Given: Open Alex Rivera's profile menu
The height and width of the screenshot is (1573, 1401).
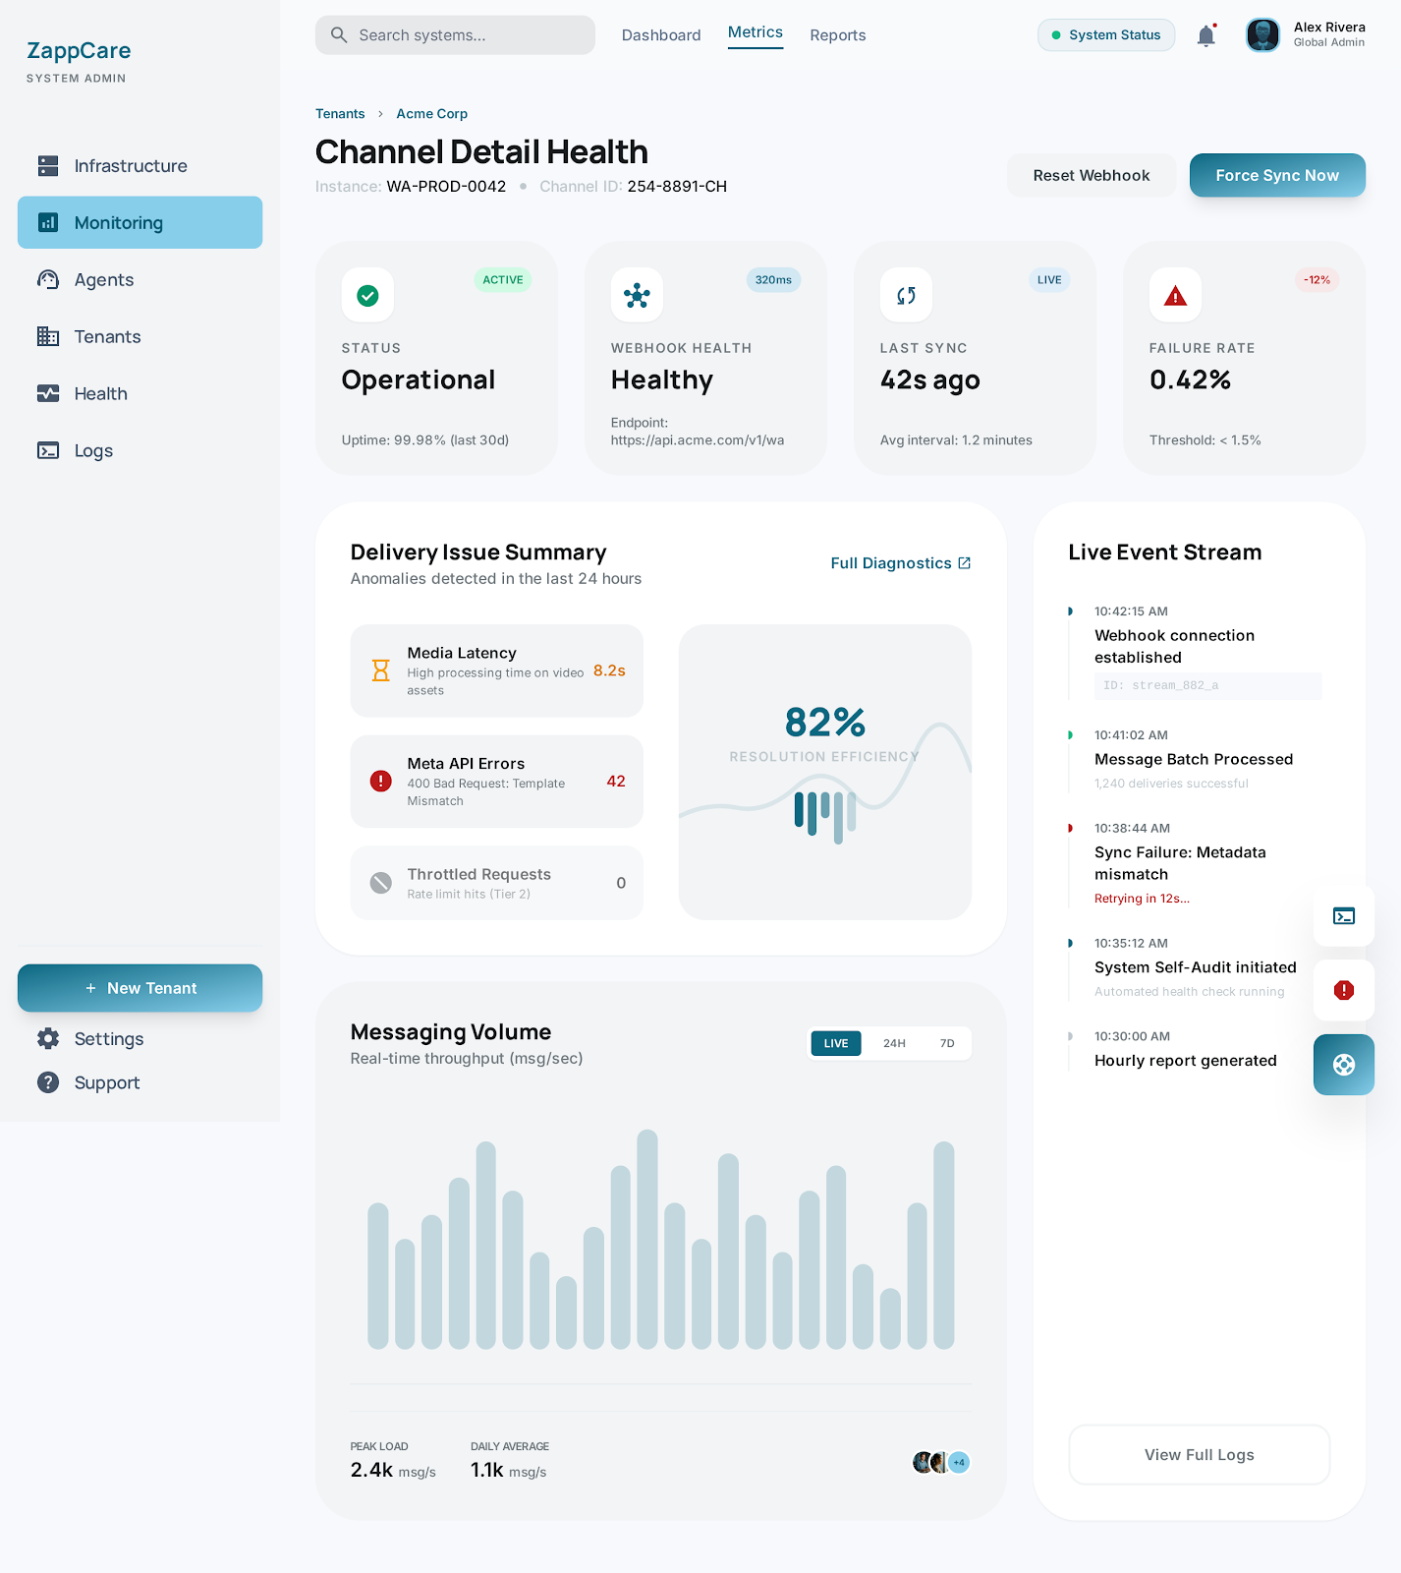Looking at the screenshot, I should (1306, 35).
